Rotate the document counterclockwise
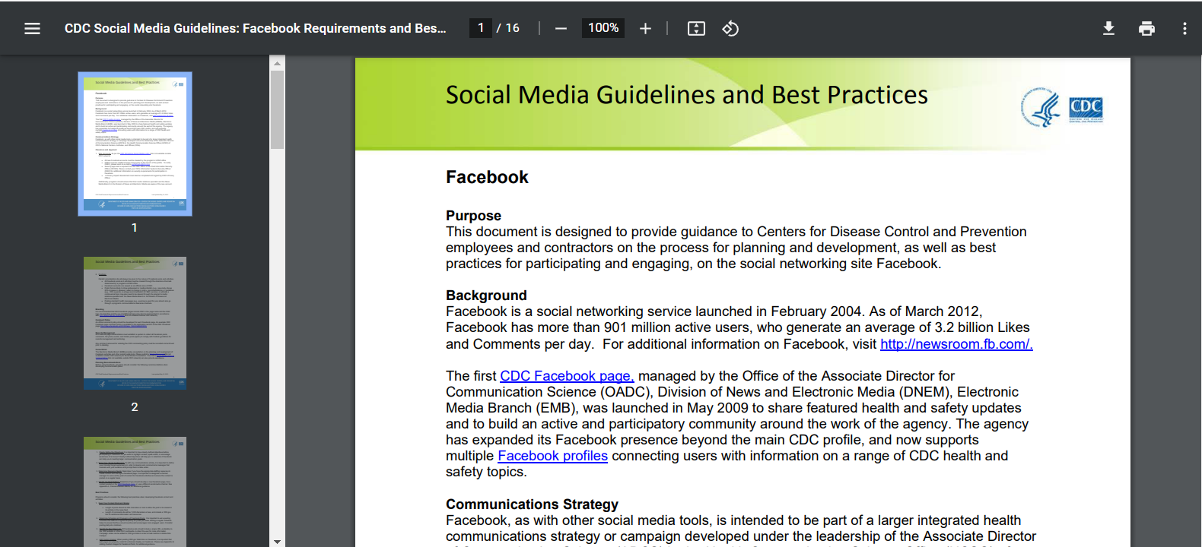Screen dimensions: 1202x547 point(730,29)
